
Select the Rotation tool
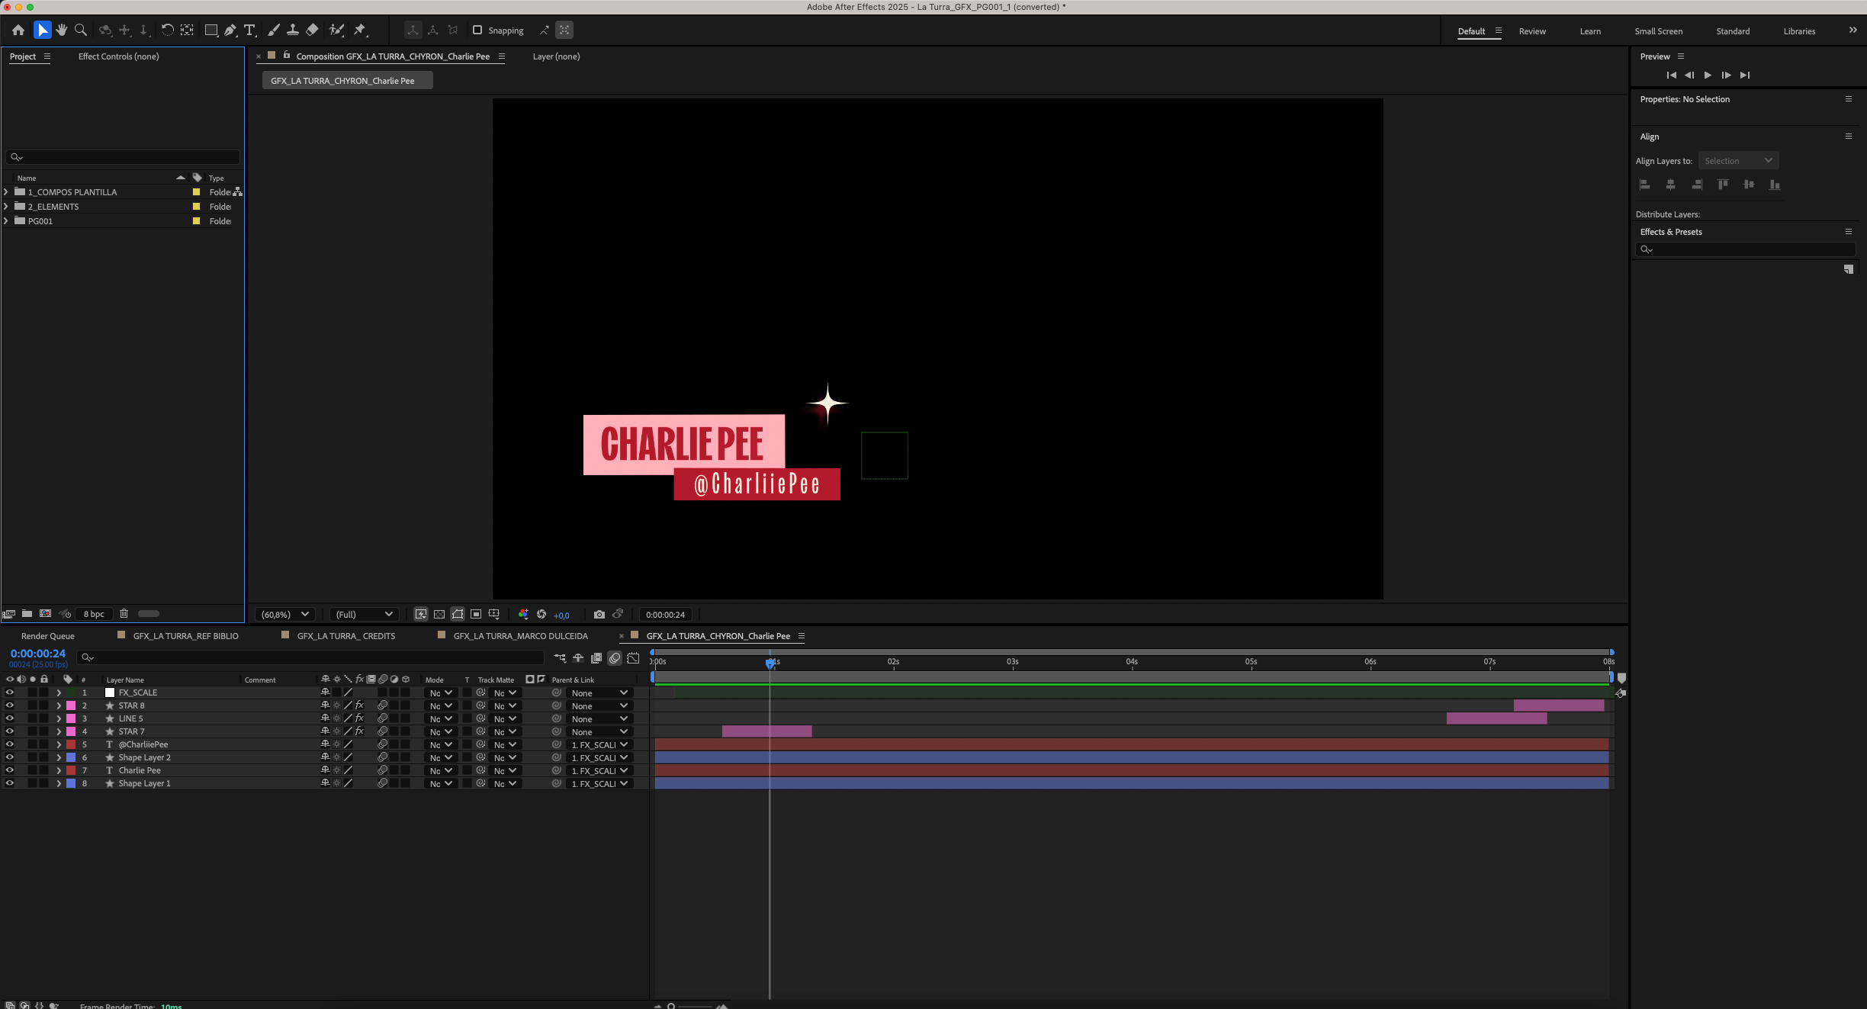point(167,31)
